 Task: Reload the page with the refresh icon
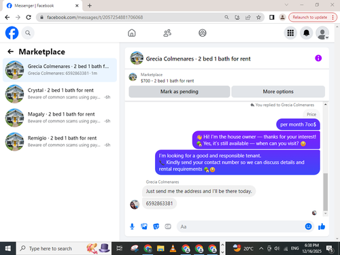(29, 17)
